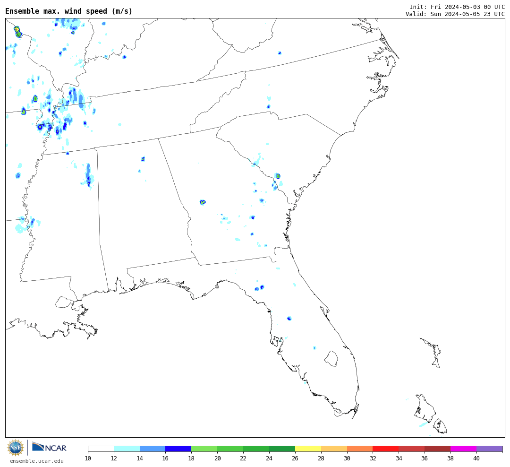Click the colorbar label '40'

[x=476, y=458]
